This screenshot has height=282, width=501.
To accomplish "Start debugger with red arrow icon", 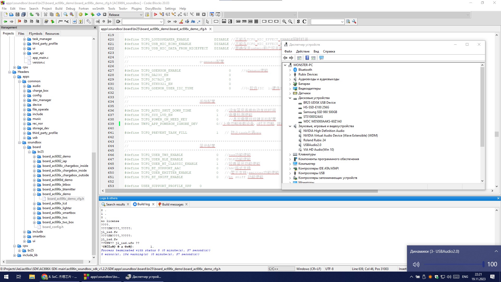I will pos(156,15).
